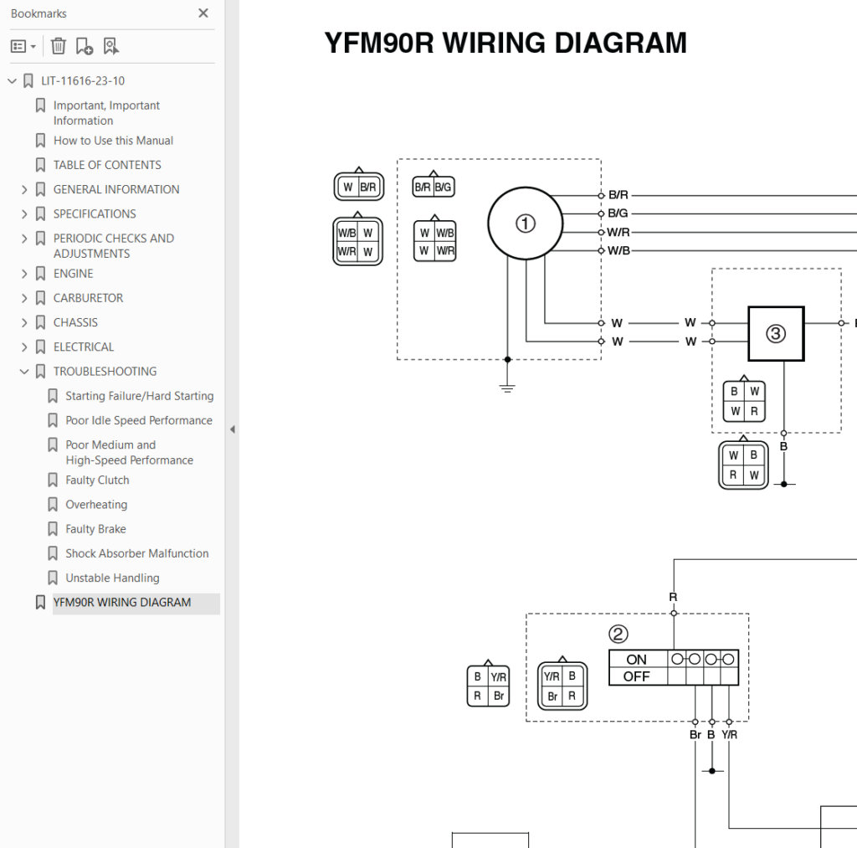Open the GENERAL INFORMATION section

[116, 190]
